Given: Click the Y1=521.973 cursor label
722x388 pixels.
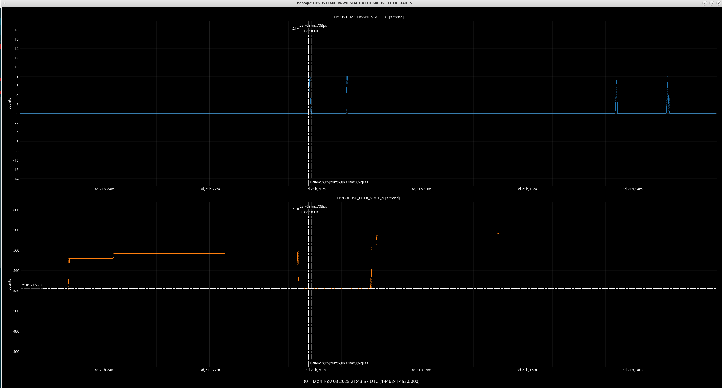Looking at the screenshot, I should 32,285.
